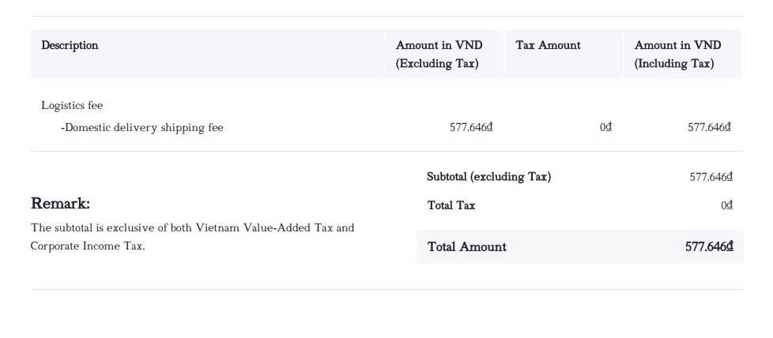Click the Amount in VND (Including Tax) header
The height and width of the screenshot is (338, 773).
pyautogui.click(x=677, y=54)
